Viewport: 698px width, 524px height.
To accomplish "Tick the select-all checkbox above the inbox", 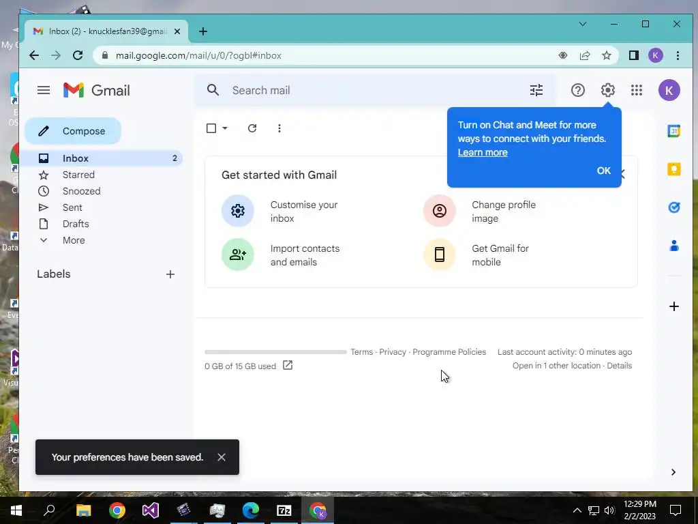I will (x=211, y=128).
